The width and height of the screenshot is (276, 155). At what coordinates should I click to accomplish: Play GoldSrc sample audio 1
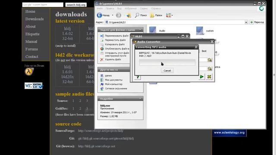tap(73, 108)
